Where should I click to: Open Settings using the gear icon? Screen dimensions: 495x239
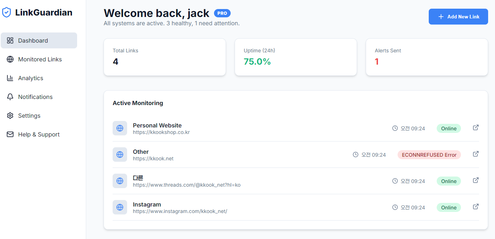click(x=10, y=116)
